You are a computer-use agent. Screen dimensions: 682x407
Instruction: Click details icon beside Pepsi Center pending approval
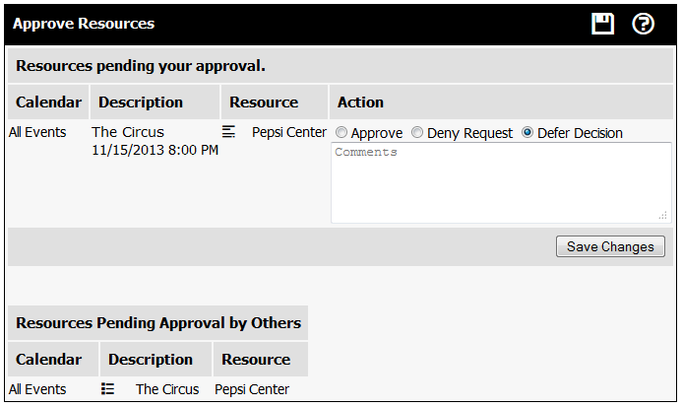coord(228,132)
